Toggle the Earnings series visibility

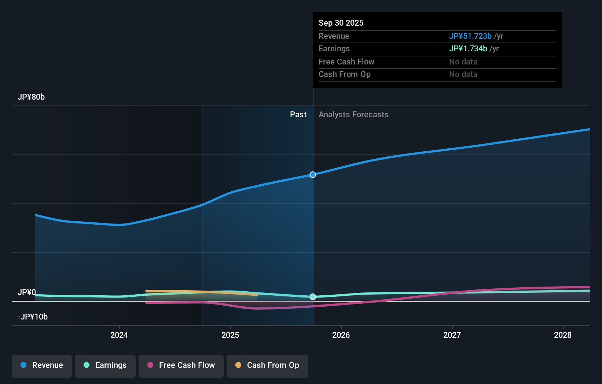(105, 366)
